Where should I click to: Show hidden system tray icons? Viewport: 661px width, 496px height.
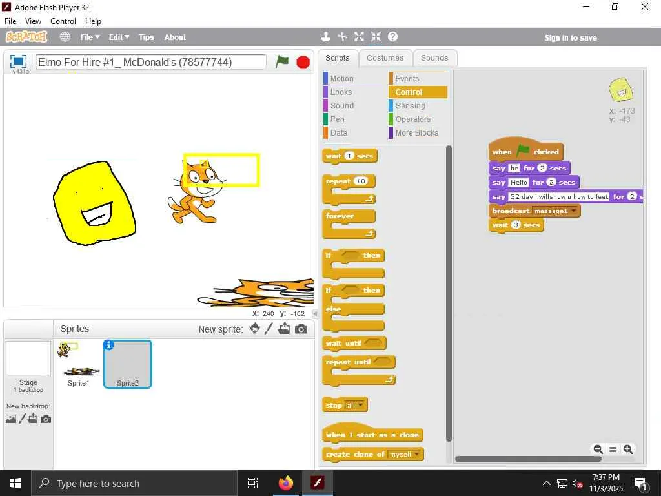tap(546, 483)
